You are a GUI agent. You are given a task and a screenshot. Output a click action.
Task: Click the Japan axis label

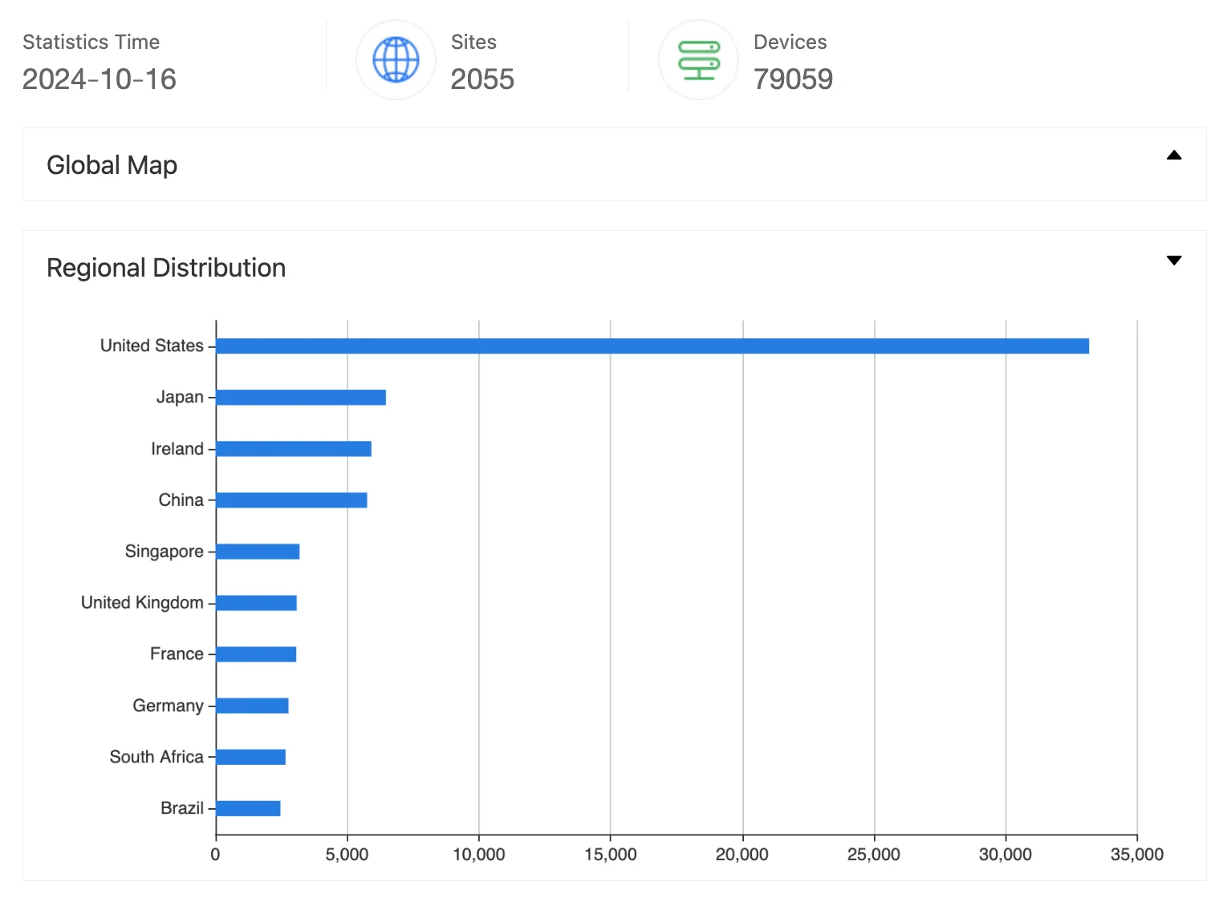[x=180, y=397]
